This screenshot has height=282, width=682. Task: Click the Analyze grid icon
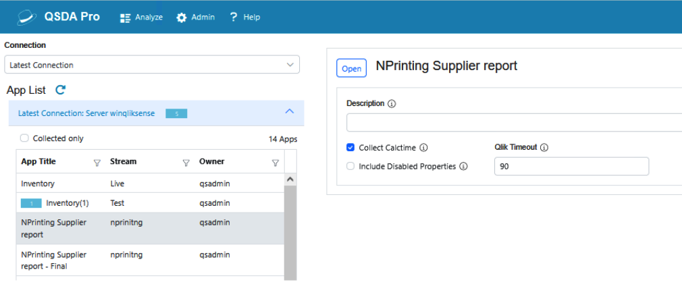coord(126,18)
